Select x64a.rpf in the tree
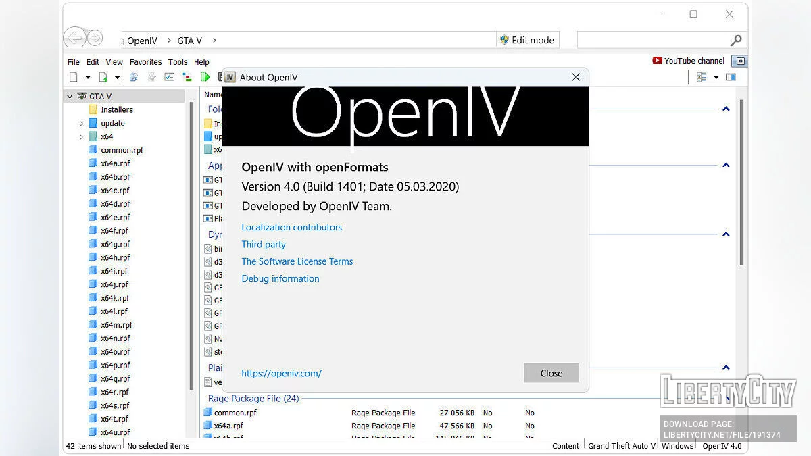The width and height of the screenshot is (811, 456). click(x=115, y=163)
